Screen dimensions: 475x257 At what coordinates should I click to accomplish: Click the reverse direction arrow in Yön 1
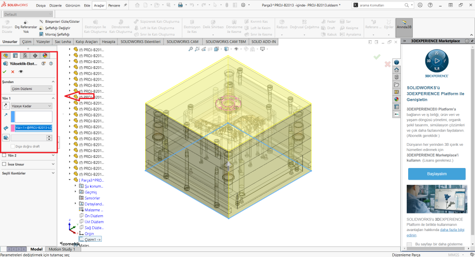tap(5, 106)
